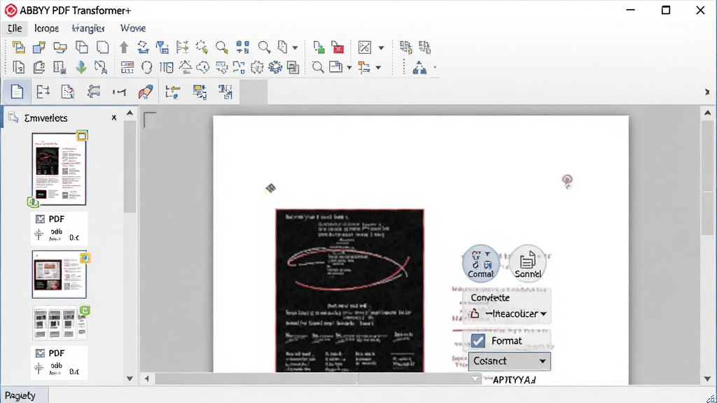Viewport: 717px width, 403px height.
Task: Click the cloud with clock toolbar icon
Action: (x=202, y=68)
